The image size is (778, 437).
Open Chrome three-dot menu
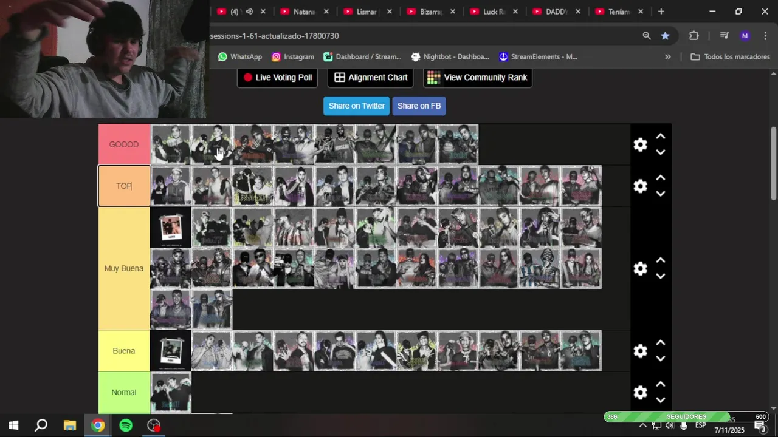coord(765,36)
